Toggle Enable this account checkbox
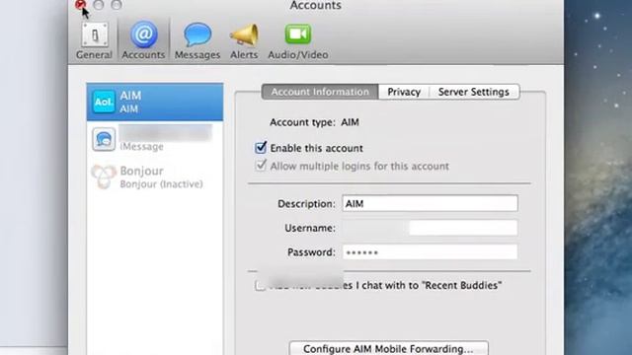The height and width of the screenshot is (355, 632). pos(261,148)
